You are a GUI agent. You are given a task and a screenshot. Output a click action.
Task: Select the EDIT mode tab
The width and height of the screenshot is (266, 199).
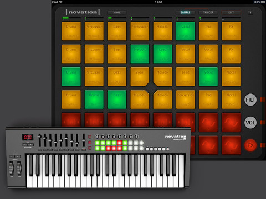(x=231, y=12)
